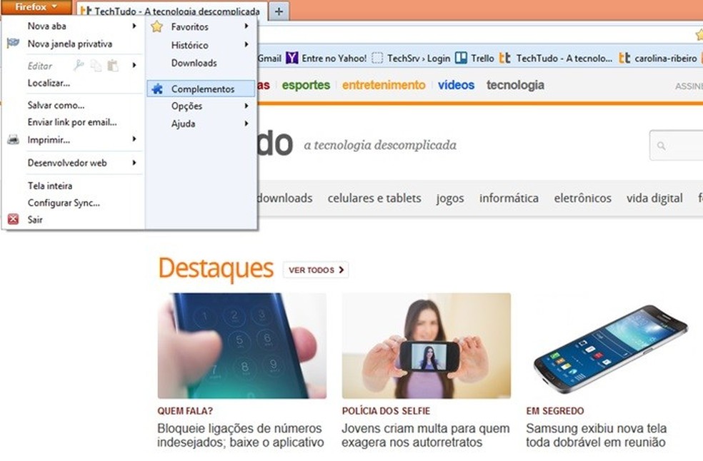The width and height of the screenshot is (703, 461).
Task: Click the Favoritos star icon
Action: click(157, 26)
